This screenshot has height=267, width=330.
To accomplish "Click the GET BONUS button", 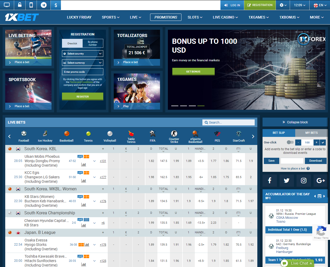I will [x=193, y=71].
